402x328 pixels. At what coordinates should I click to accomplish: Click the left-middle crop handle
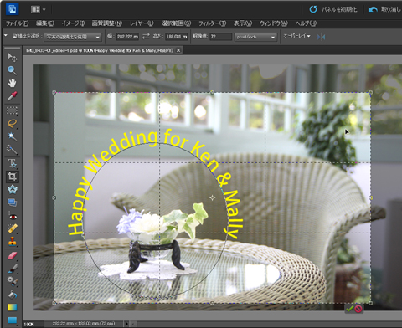point(54,197)
